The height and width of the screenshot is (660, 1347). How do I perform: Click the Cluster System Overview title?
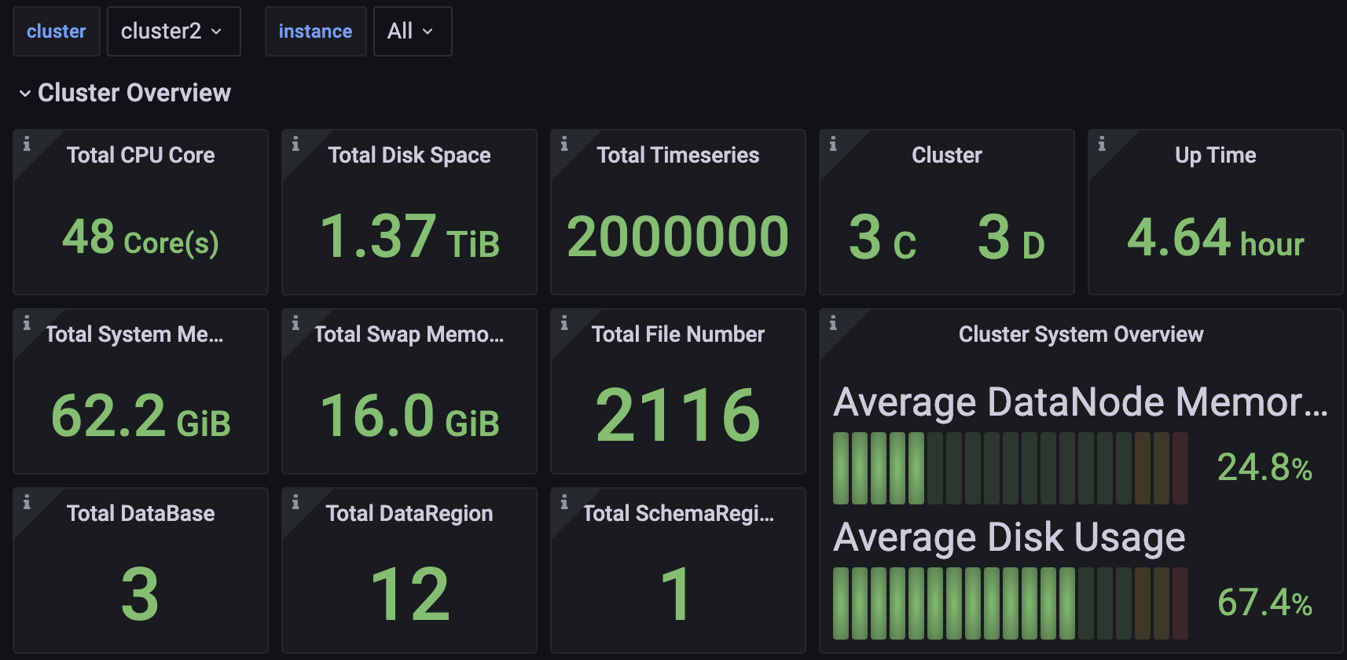(1081, 334)
